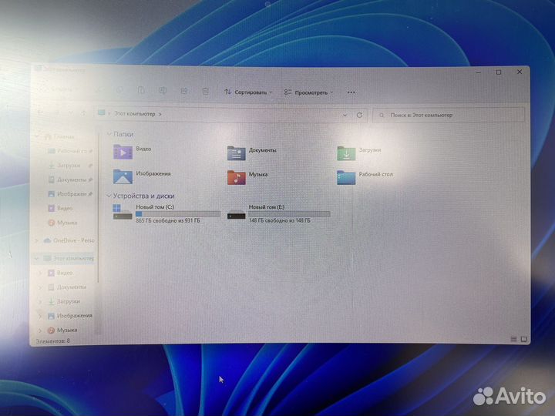Open pinned Изображения in quick access
The image size is (555, 416).
[x=70, y=194]
